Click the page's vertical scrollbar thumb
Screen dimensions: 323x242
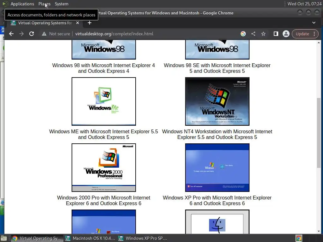tap(319, 133)
